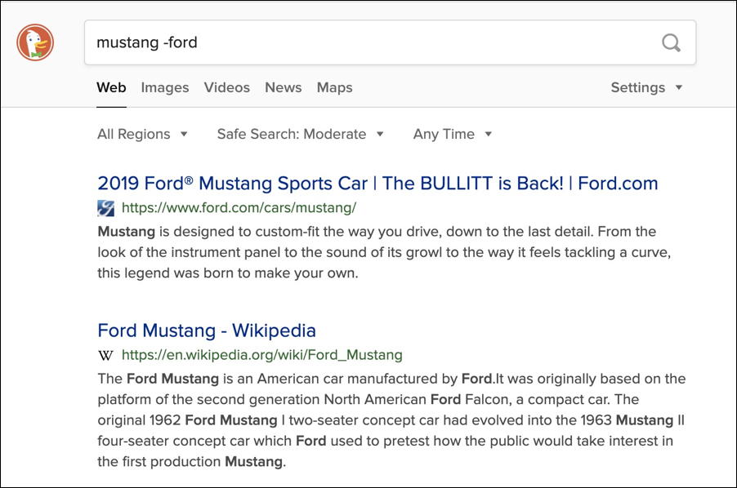Switch to the Videos tab

click(x=227, y=87)
